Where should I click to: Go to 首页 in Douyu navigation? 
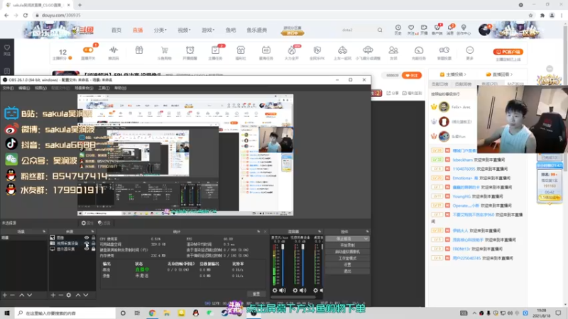pyautogui.click(x=116, y=30)
